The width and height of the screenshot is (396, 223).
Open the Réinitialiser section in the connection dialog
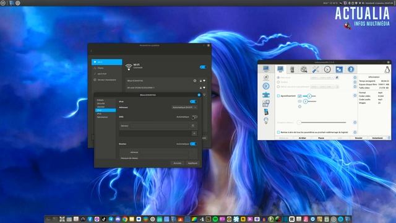(x=106, y=117)
